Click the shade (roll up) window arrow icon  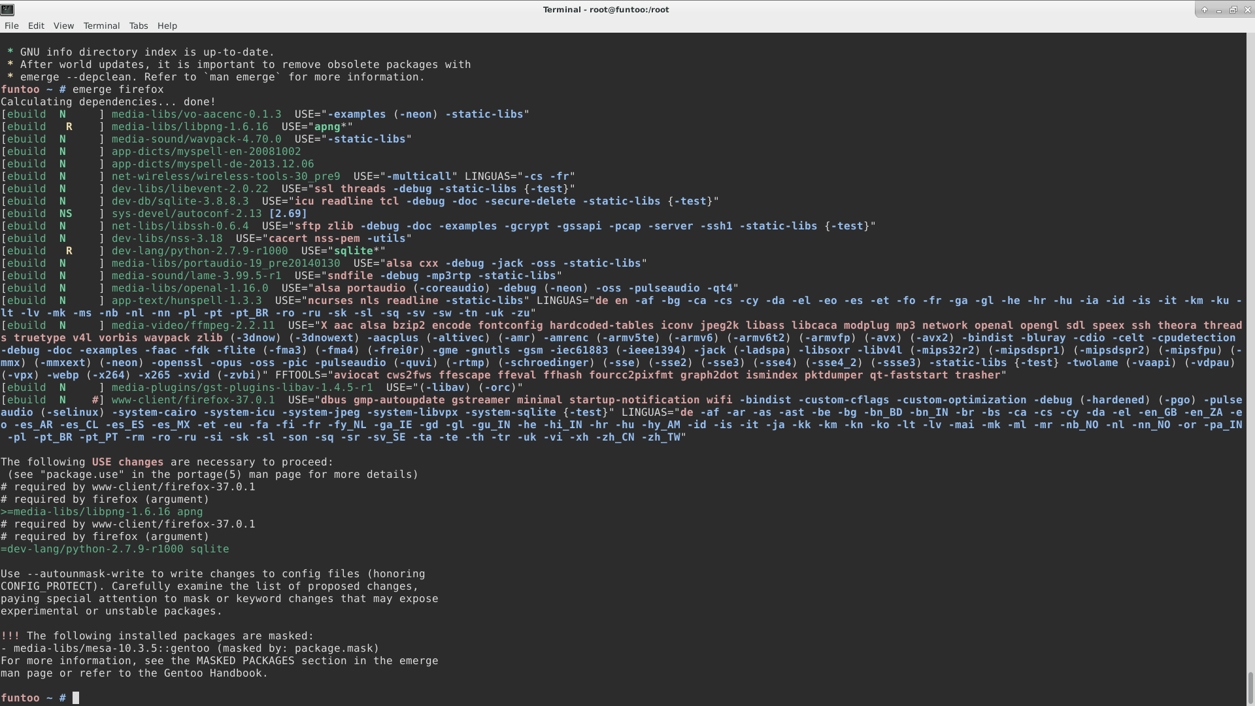pos(1204,10)
